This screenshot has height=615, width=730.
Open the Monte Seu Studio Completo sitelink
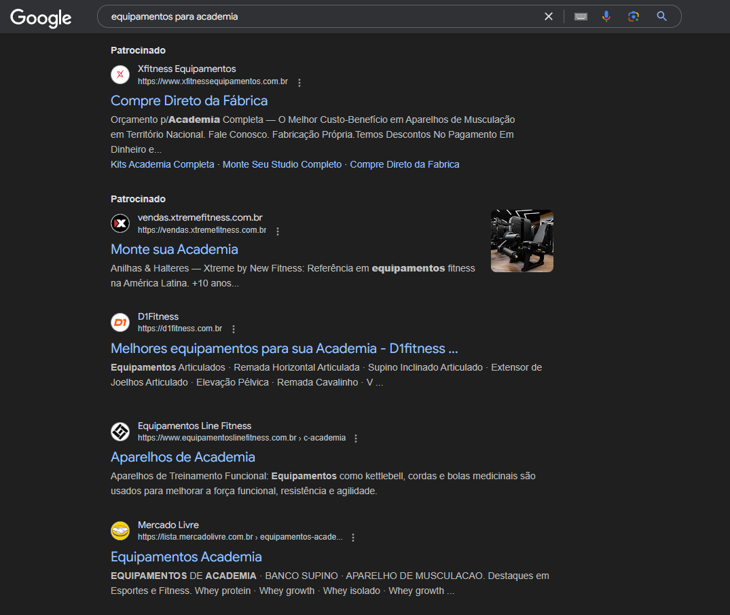tap(282, 164)
